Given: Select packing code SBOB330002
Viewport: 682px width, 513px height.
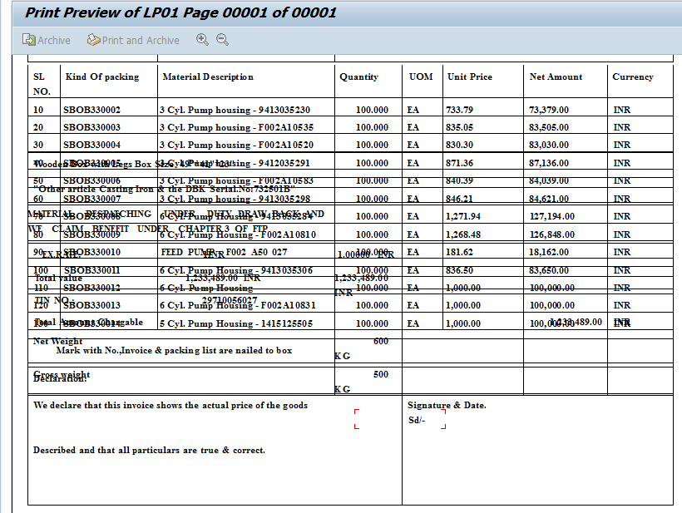Looking at the screenshot, I should click(x=91, y=110).
